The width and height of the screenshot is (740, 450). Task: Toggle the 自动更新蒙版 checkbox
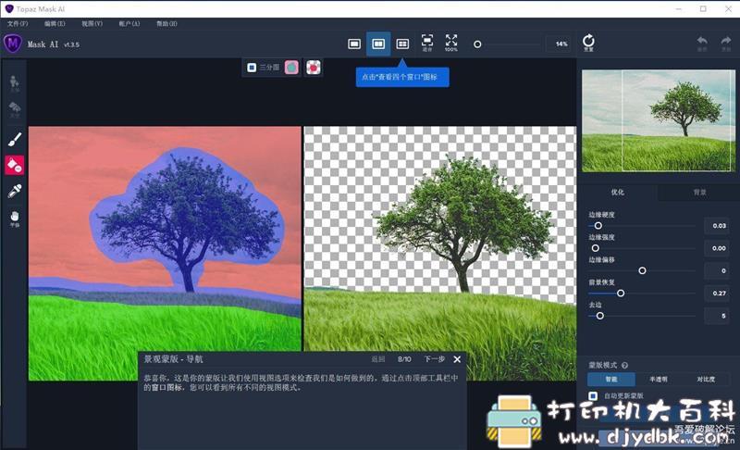pyautogui.click(x=593, y=395)
